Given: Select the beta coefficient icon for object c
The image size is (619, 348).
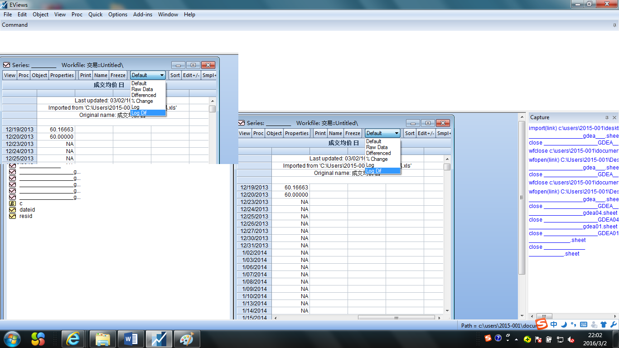Looking at the screenshot, I should pos(12,203).
